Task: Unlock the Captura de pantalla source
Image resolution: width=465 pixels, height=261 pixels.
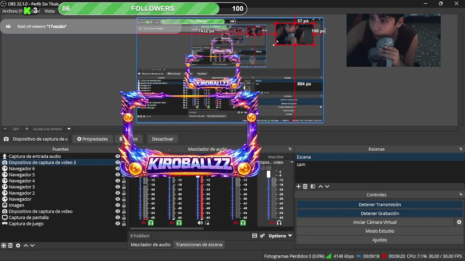Action: click(124, 217)
